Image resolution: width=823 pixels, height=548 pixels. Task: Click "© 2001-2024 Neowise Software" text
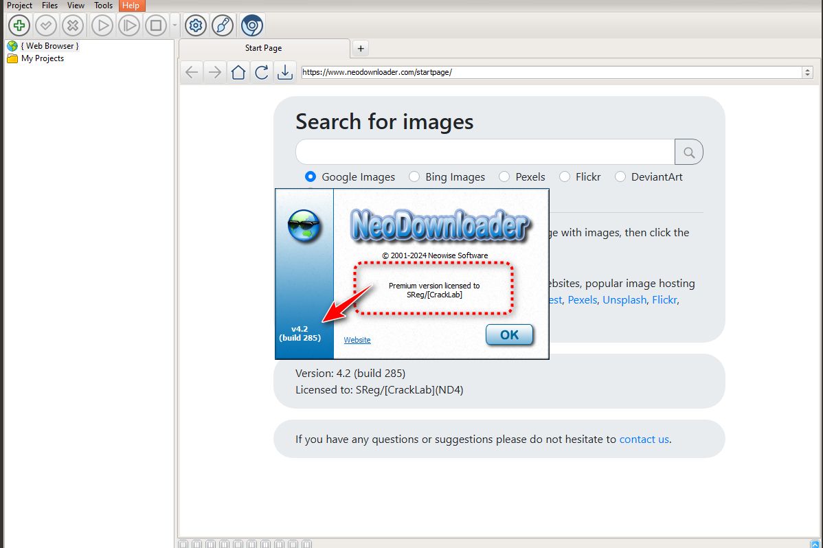(x=435, y=255)
